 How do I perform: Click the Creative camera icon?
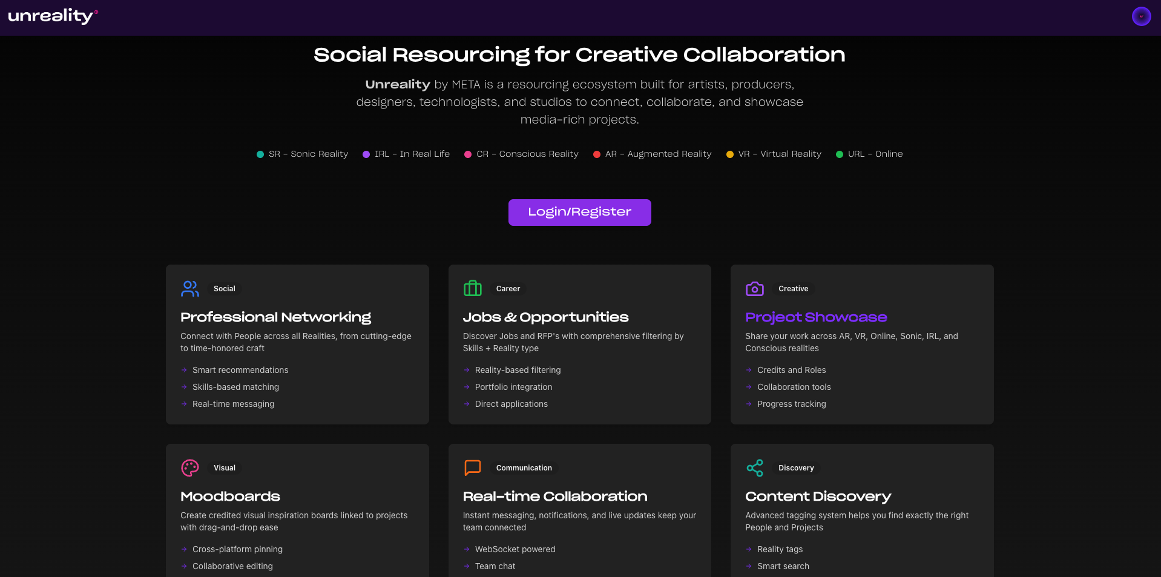[754, 289]
